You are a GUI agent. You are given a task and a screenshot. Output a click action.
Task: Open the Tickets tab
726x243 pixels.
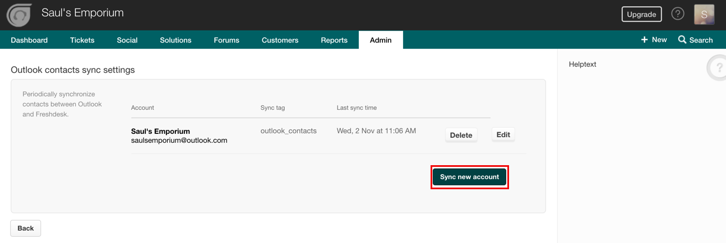click(82, 40)
